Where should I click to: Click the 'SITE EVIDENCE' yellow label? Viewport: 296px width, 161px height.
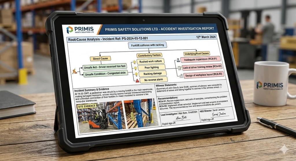[87, 106]
